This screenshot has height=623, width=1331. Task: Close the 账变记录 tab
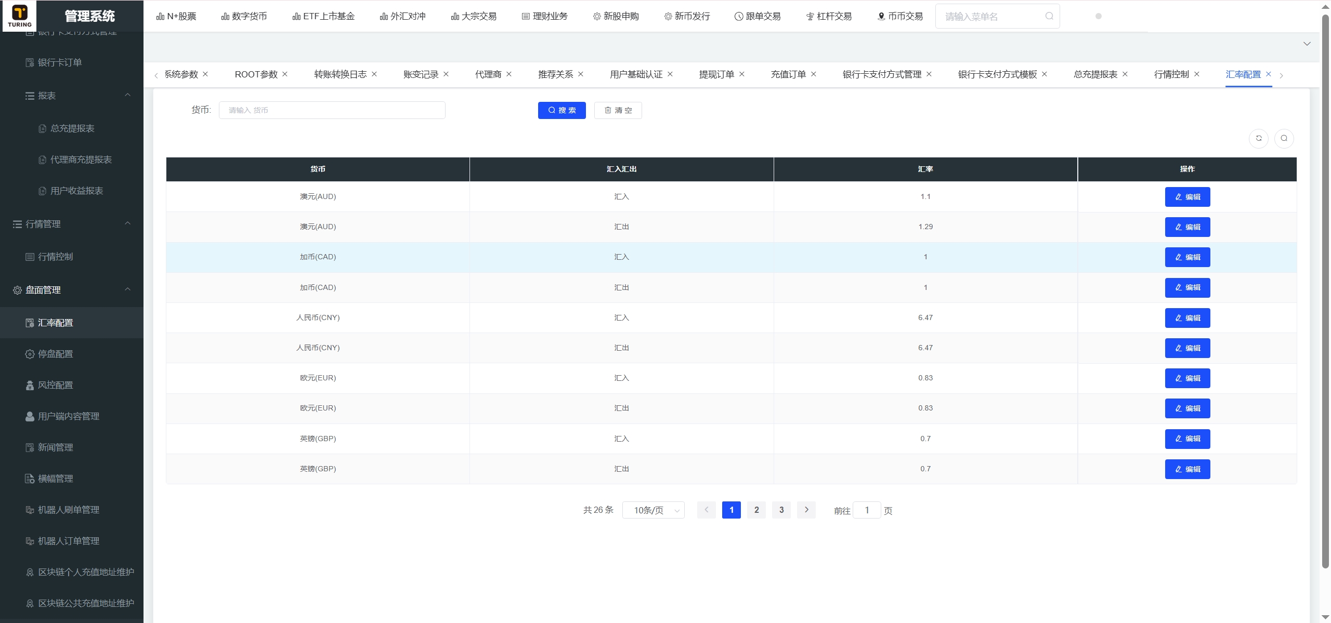pos(446,74)
